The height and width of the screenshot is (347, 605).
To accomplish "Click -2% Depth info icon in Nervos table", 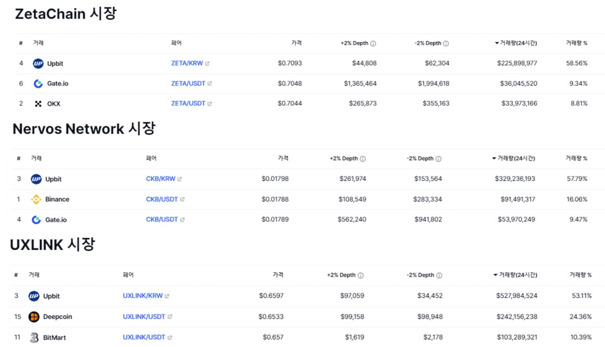I will coord(438,159).
